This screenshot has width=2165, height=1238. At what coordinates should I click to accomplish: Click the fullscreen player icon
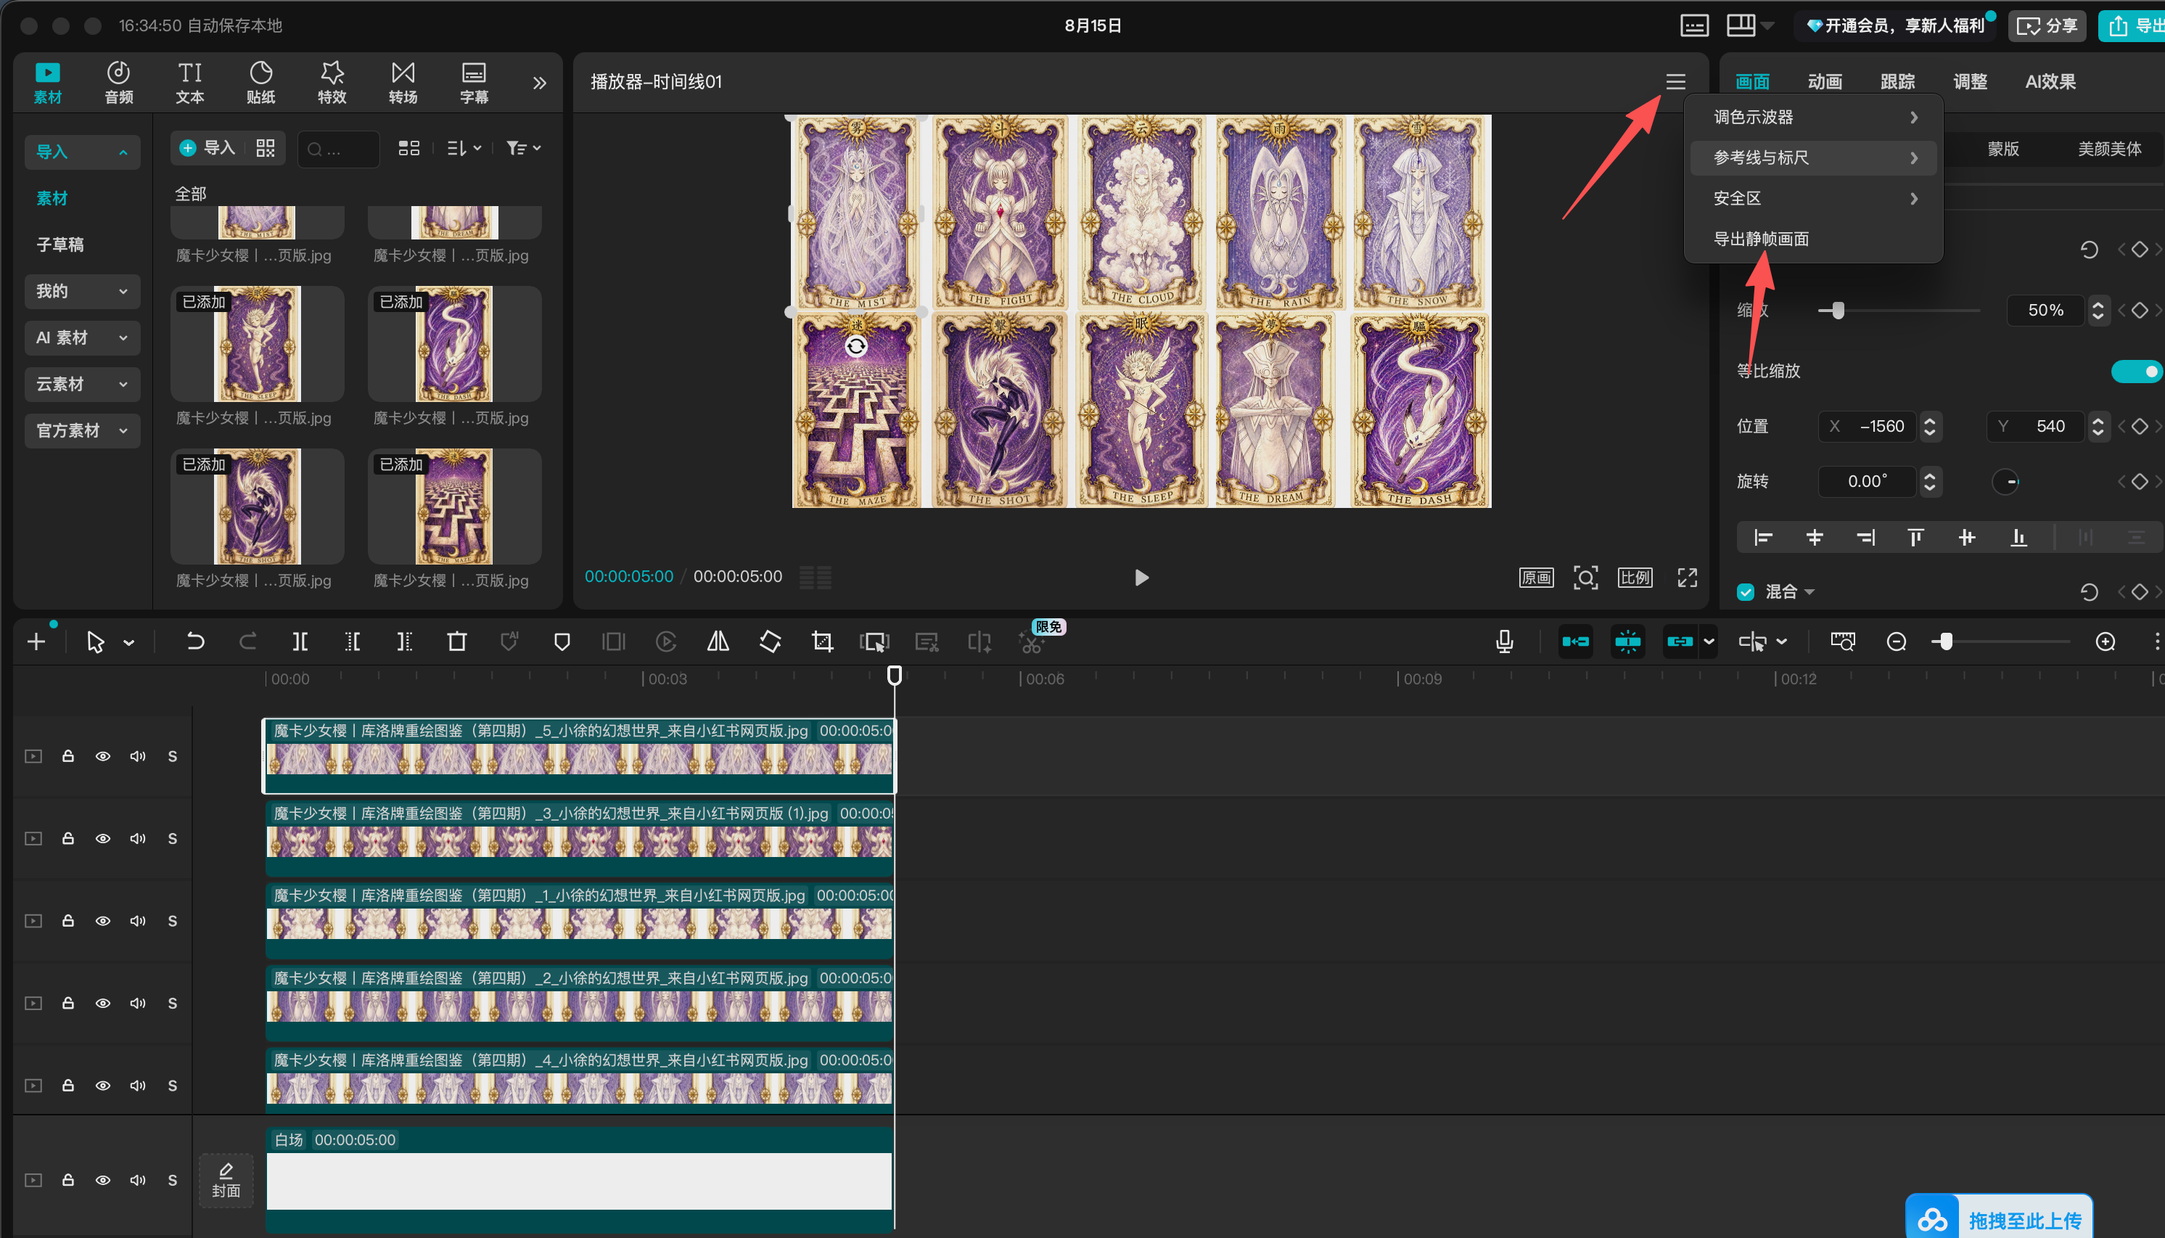pos(1688,578)
